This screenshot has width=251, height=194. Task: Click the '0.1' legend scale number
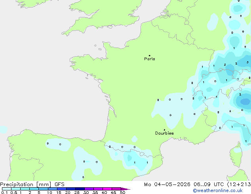[4, 192]
